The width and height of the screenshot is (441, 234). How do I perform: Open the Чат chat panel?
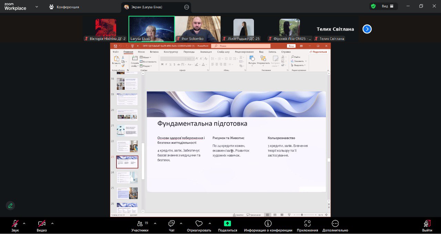(172, 224)
